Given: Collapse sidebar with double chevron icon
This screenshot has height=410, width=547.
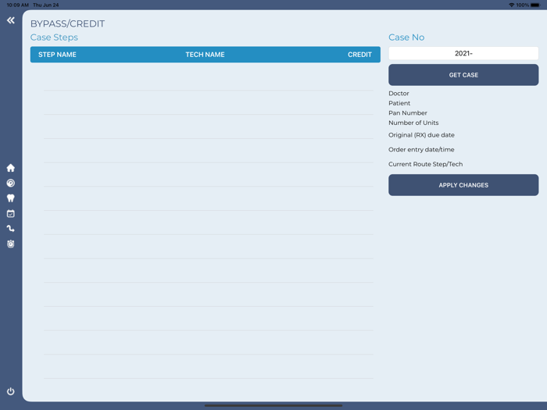Looking at the screenshot, I should [x=11, y=20].
